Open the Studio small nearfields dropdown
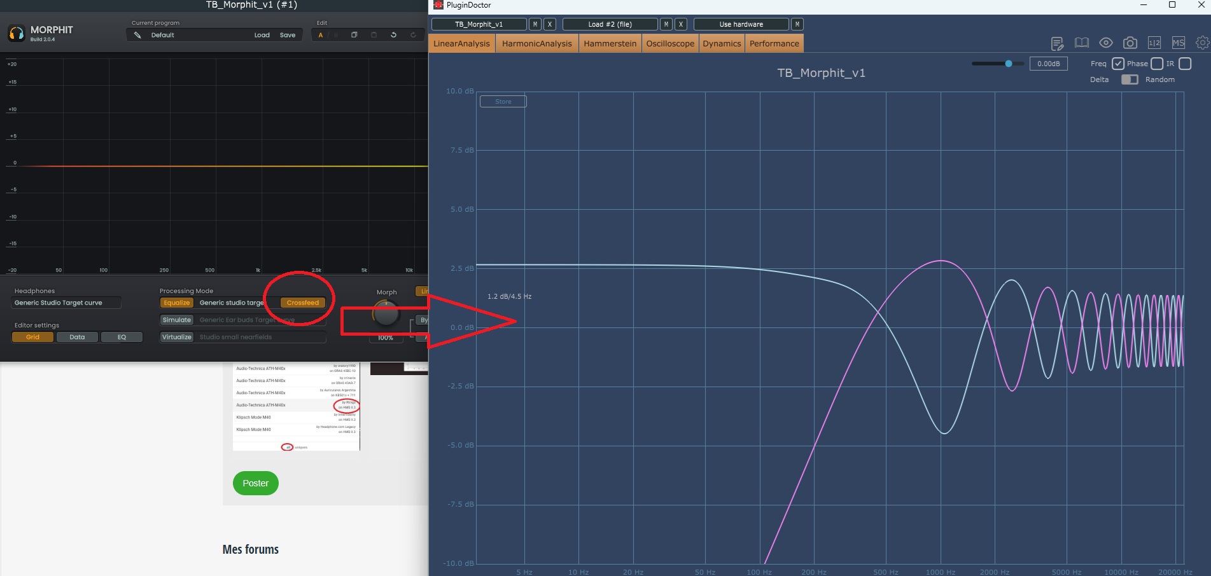The height and width of the screenshot is (576, 1211). pyautogui.click(x=261, y=337)
